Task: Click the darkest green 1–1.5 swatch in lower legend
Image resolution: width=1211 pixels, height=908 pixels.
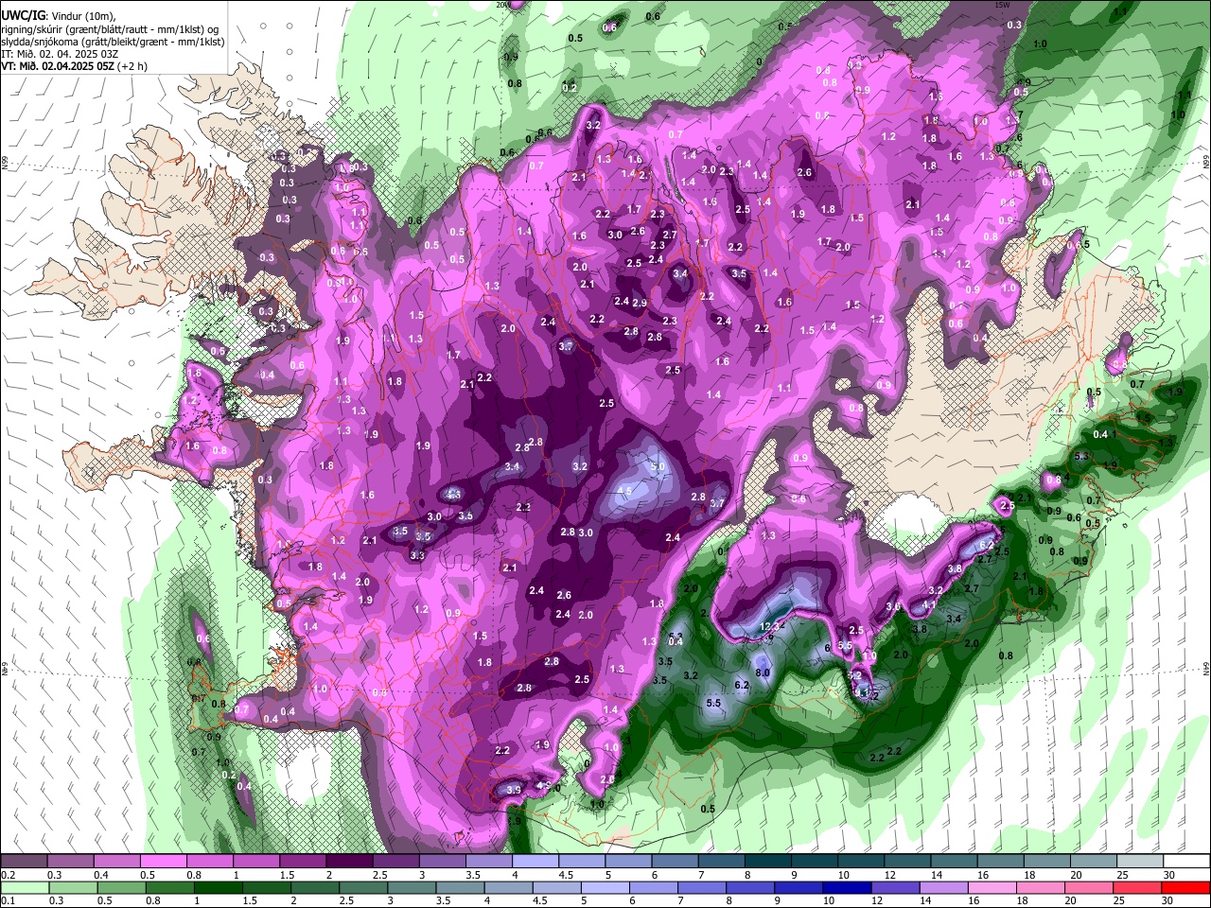Action: coord(219,887)
